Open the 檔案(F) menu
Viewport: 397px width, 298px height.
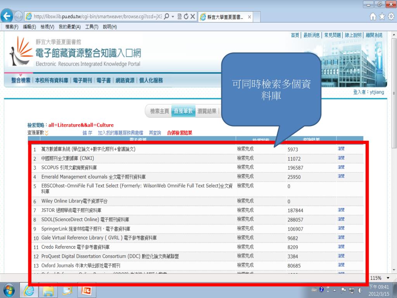point(12,27)
